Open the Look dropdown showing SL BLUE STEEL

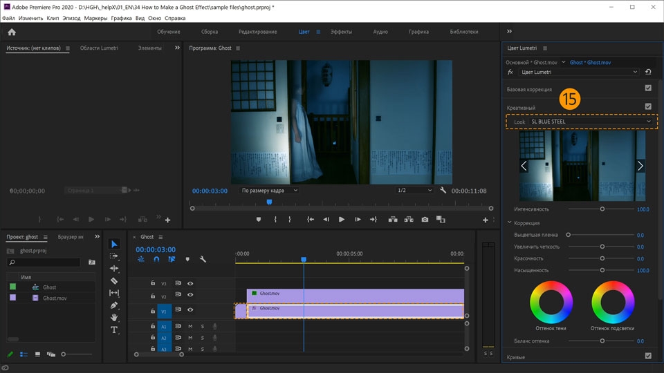click(x=591, y=122)
